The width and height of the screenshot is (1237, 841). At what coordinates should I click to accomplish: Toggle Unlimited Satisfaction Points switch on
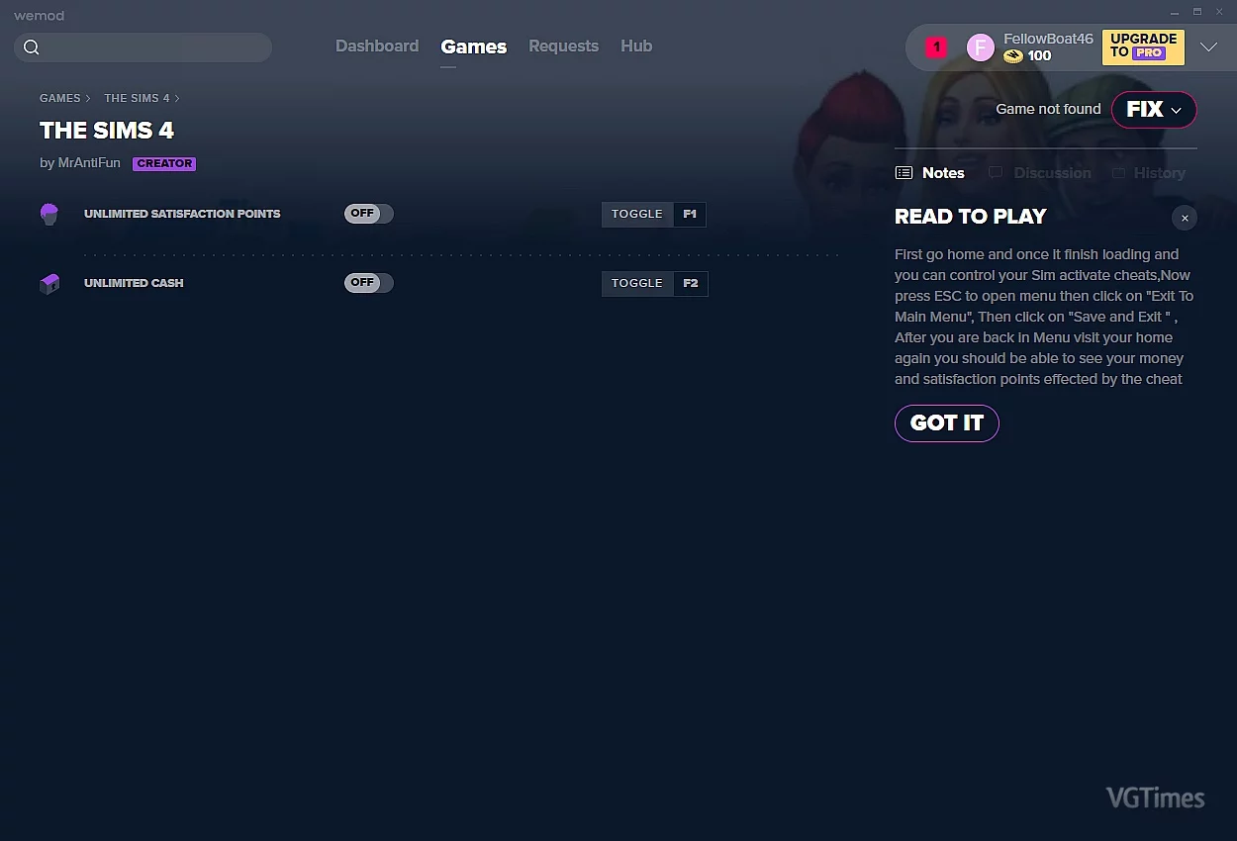pos(369,214)
